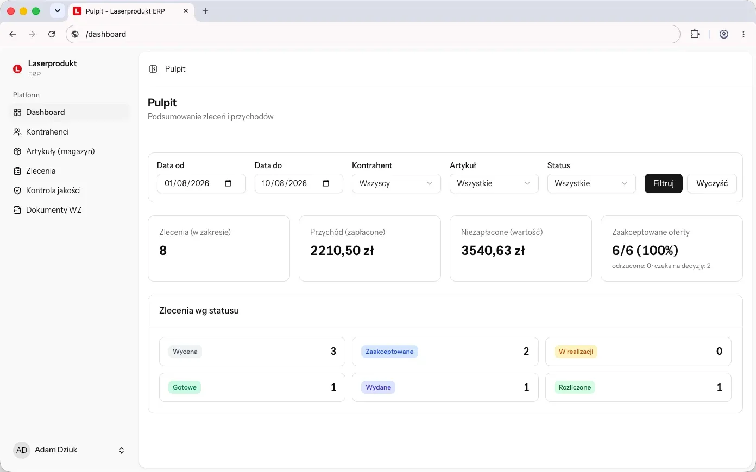Open the calendar picker in Data od
This screenshot has height=472, width=756.
click(228, 183)
